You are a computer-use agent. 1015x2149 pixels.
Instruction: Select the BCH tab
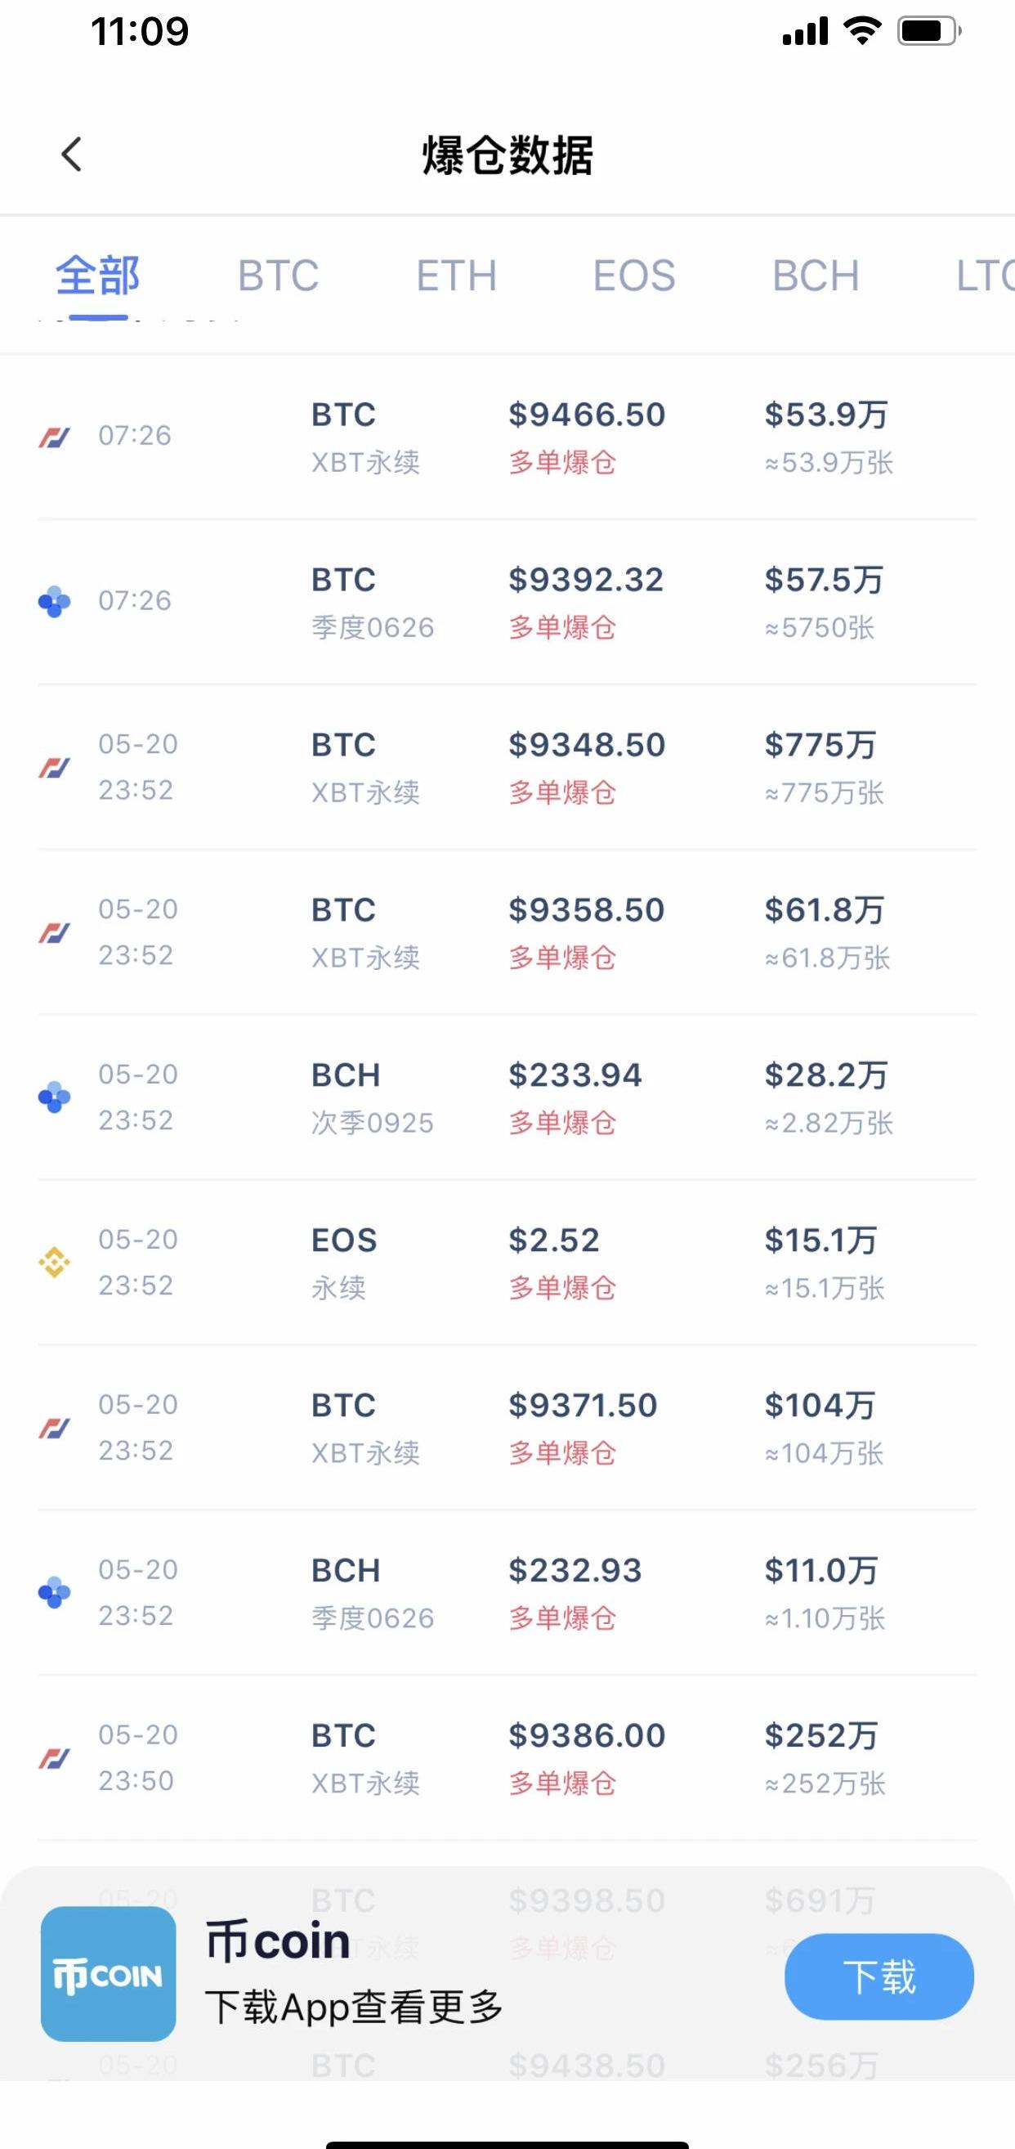point(816,276)
